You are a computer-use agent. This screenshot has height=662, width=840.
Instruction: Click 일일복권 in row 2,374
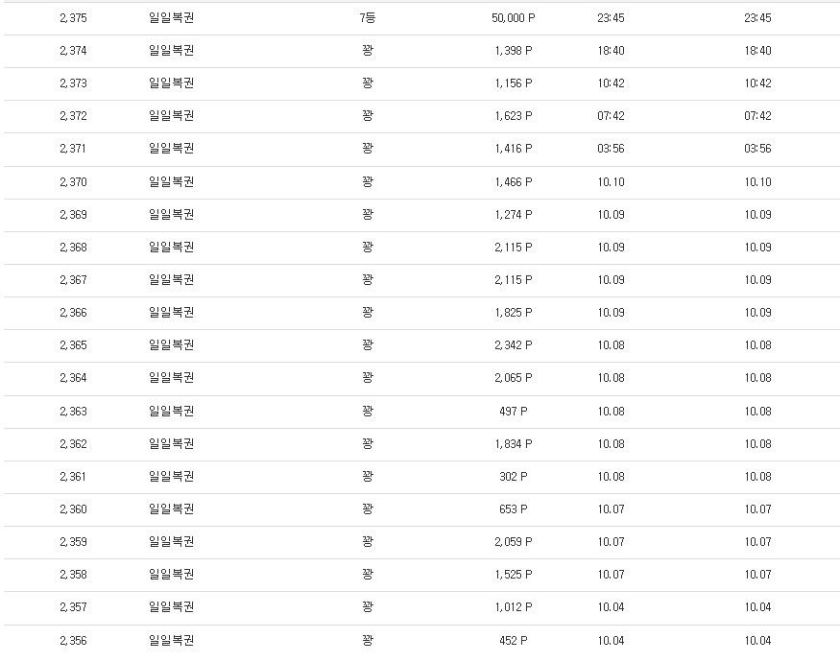(x=172, y=51)
